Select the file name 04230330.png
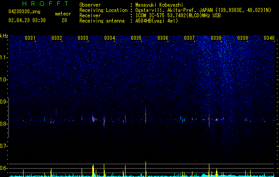279x177 pixels. (x=24, y=12)
